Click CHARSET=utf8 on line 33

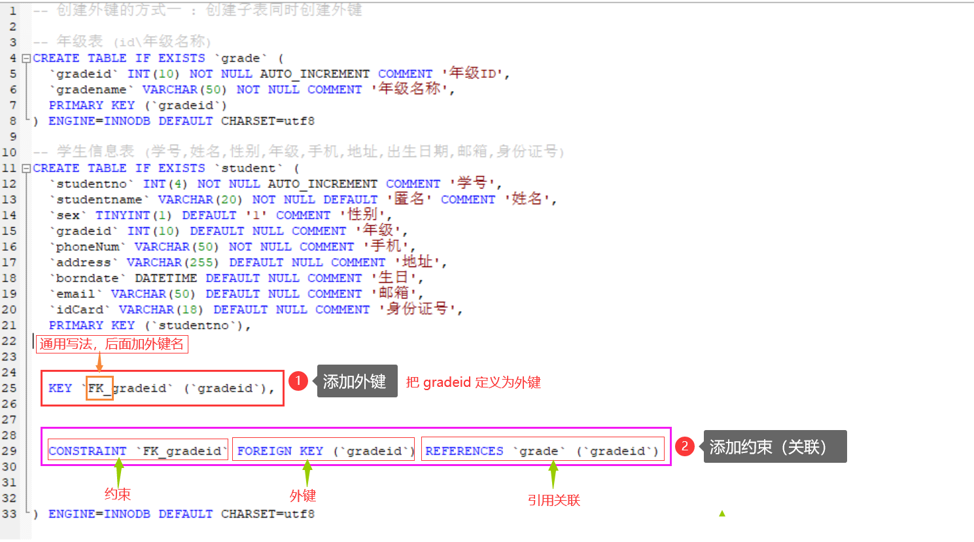click(268, 514)
